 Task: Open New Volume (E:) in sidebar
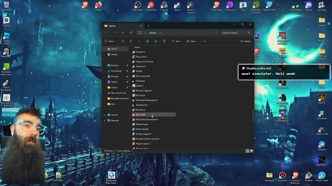click(x=115, y=93)
